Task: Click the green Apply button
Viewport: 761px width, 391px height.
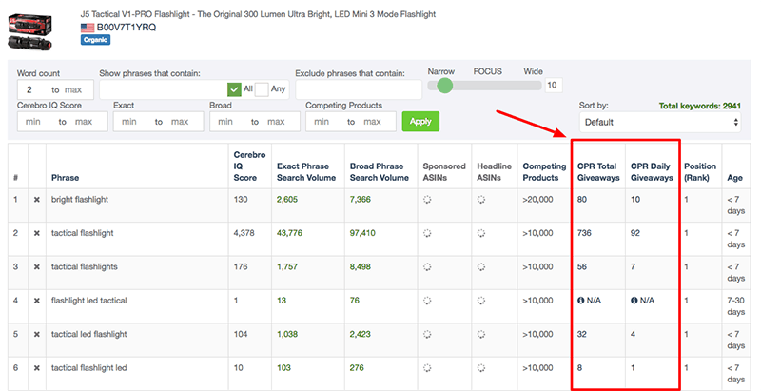Action: 420,122
